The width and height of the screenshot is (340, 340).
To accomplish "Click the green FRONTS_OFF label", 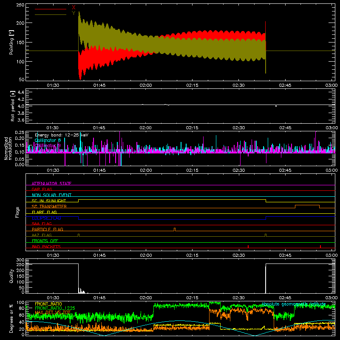I will click(45, 241).
